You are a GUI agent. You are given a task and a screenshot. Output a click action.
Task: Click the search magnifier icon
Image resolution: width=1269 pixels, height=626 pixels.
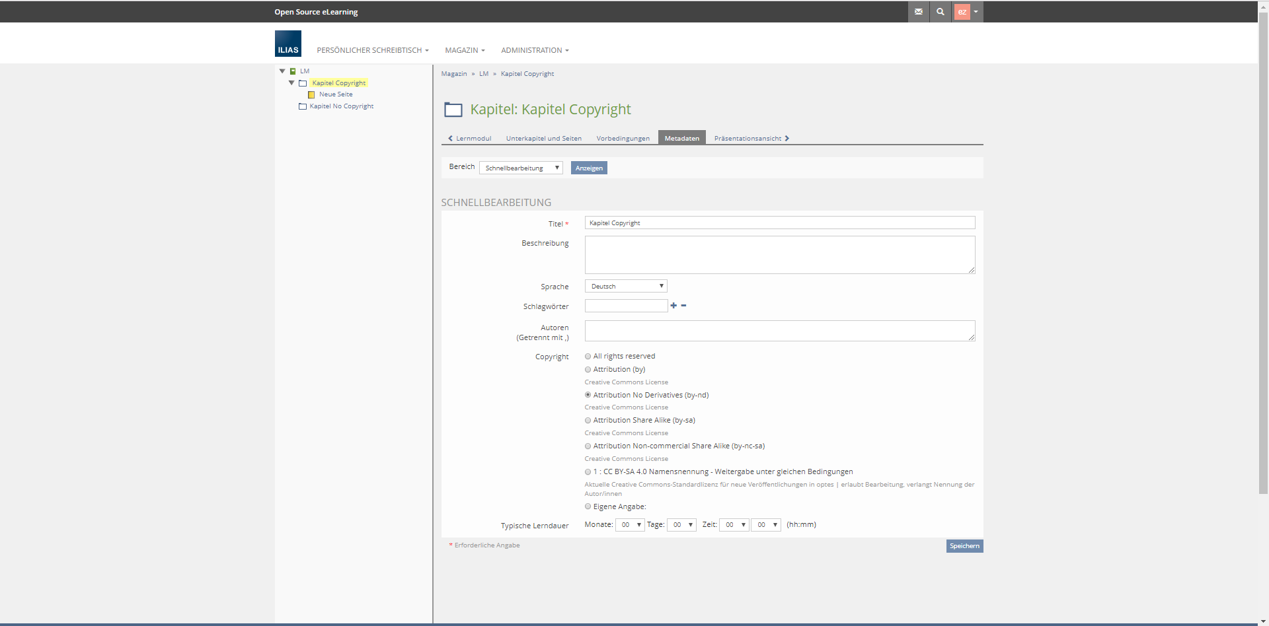coord(940,12)
